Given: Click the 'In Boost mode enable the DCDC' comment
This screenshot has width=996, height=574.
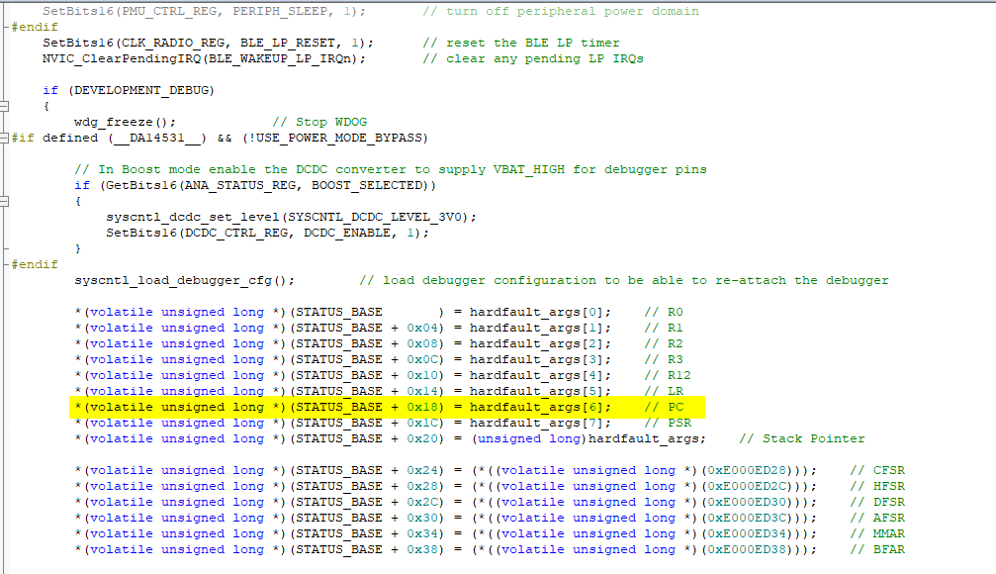Looking at the screenshot, I should coord(391,169).
